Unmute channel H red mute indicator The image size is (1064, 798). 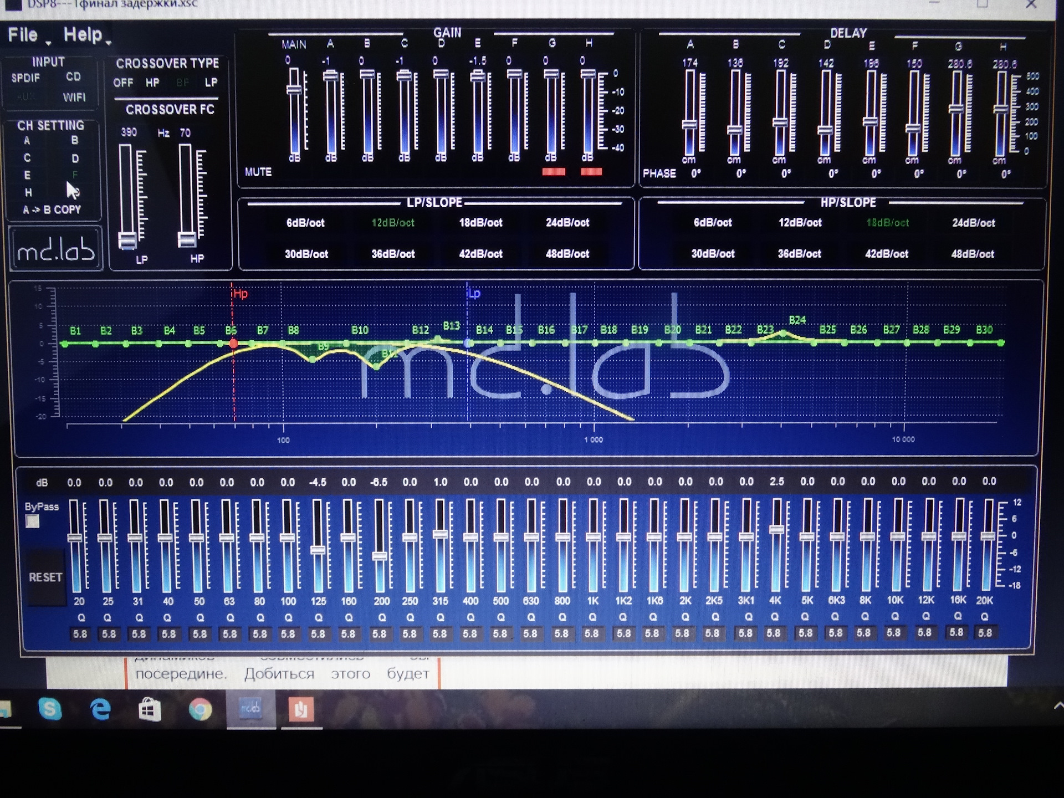point(591,172)
